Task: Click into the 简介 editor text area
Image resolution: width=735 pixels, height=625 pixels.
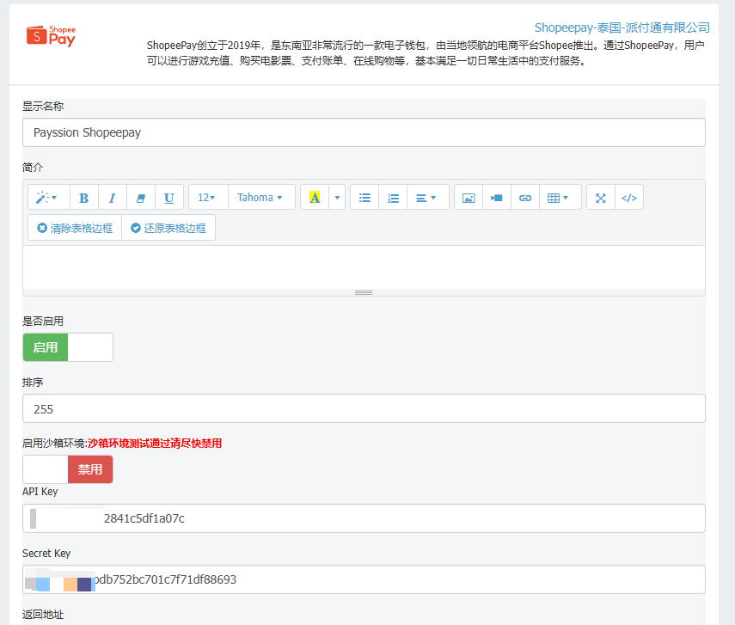Action: coord(364,267)
